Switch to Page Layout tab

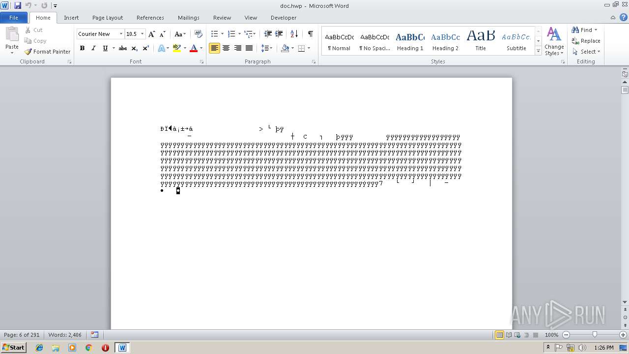click(108, 18)
